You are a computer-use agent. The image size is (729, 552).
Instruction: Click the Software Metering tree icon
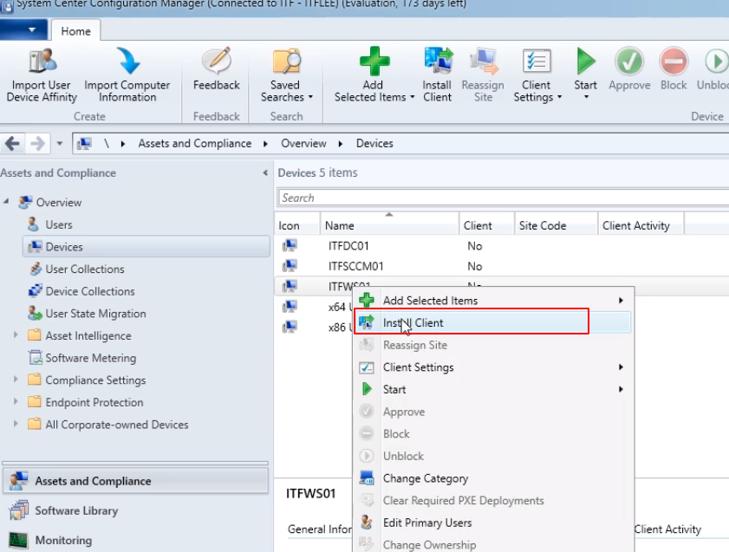pos(36,358)
